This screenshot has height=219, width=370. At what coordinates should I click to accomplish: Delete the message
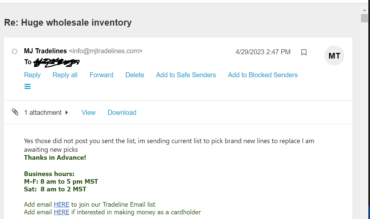[135, 75]
